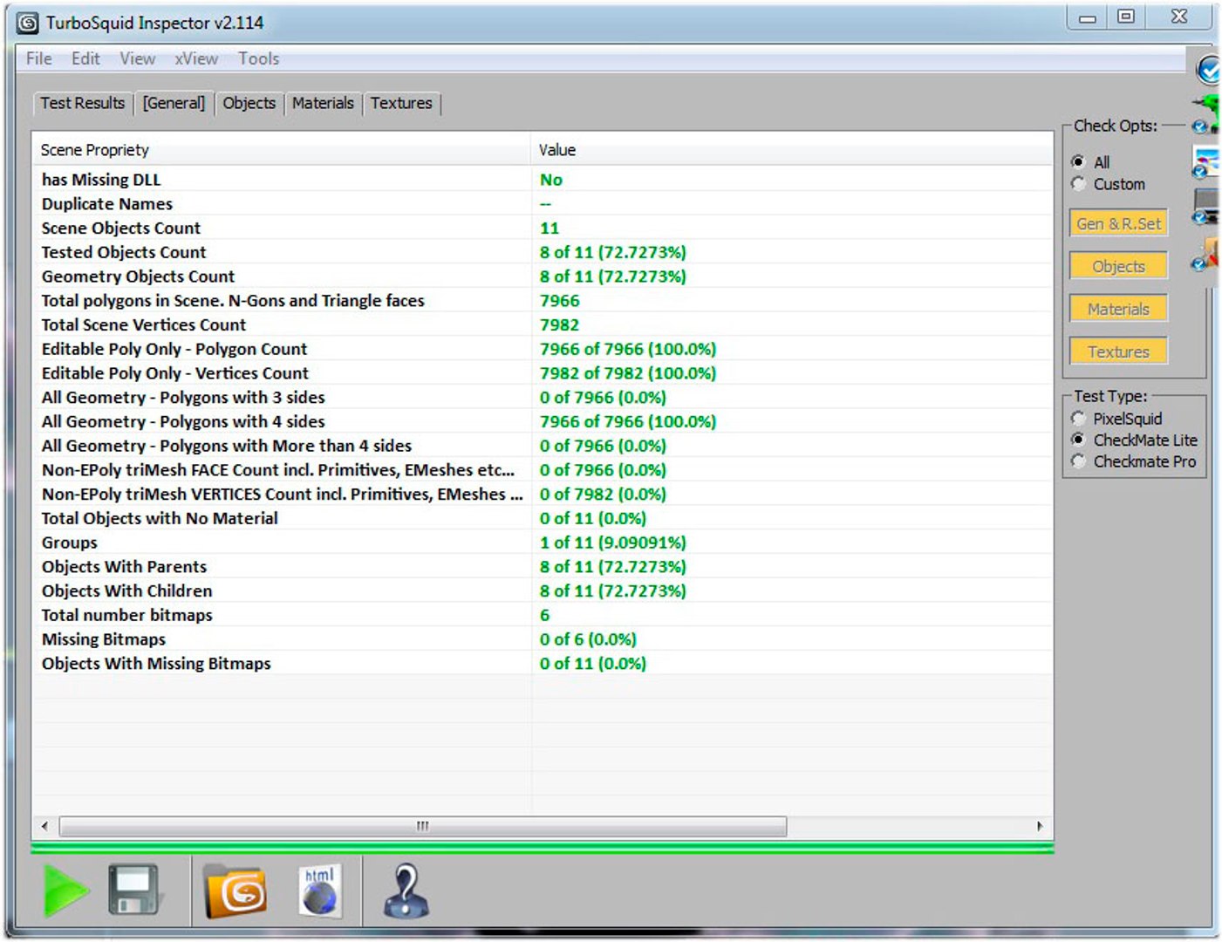Click the '7982 of 7982 (100.0%)' value

tap(628, 373)
